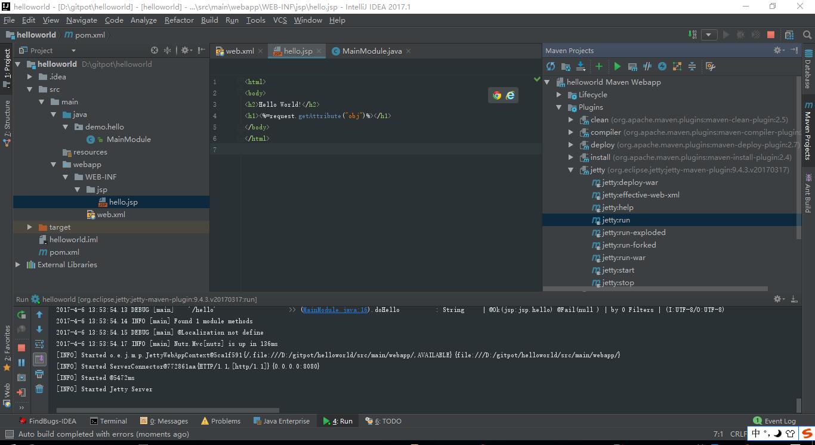Toggle Maven Offline Mode
Viewport: 815px width, 445px height.
(647, 66)
